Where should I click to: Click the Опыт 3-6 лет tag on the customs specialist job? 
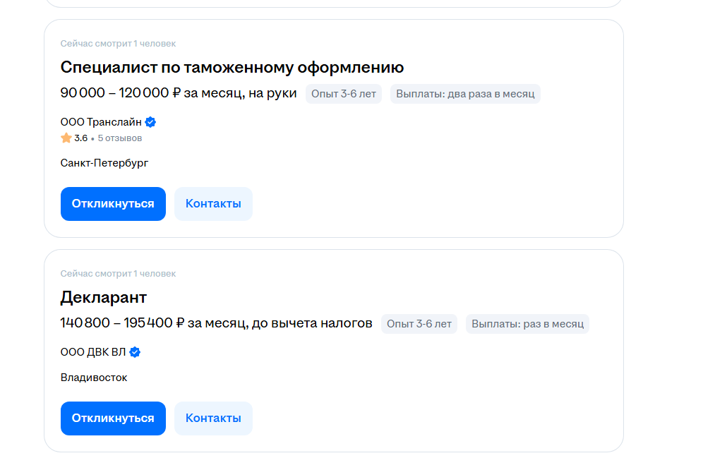point(344,94)
